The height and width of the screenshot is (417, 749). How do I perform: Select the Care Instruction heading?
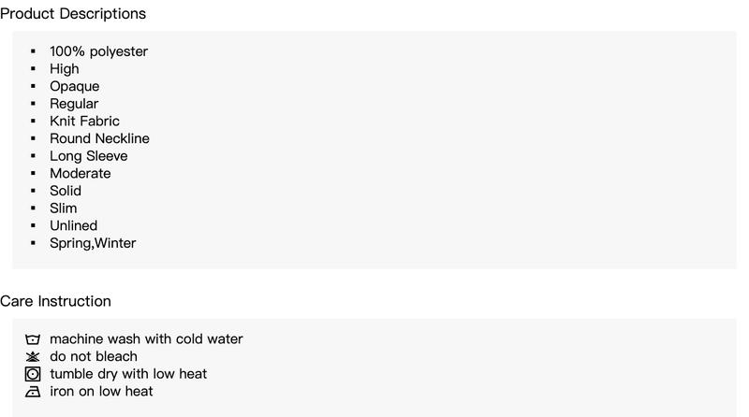pyautogui.click(x=55, y=301)
